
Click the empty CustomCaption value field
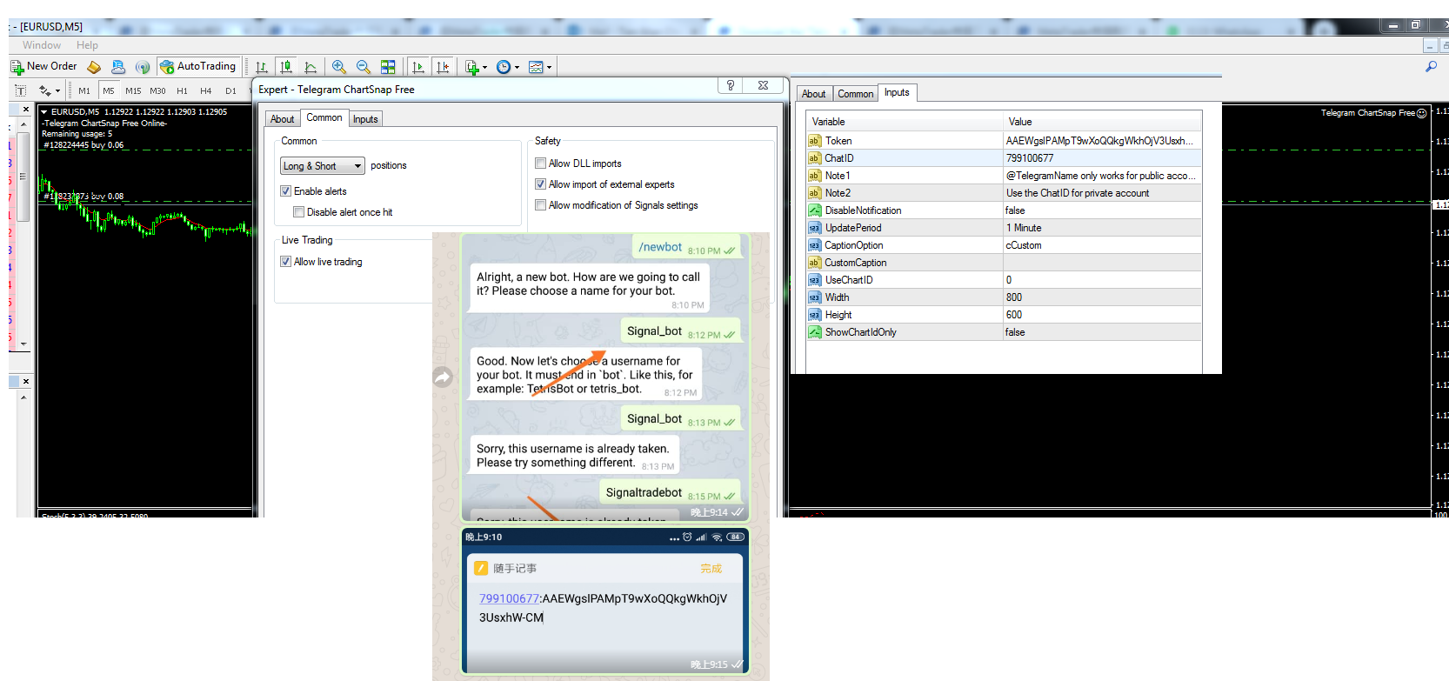[x=1102, y=263]
